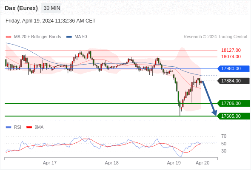The image size is (251, 170).
Task: Click the 30 MIN timeframe badge
Action: (51, 8)
